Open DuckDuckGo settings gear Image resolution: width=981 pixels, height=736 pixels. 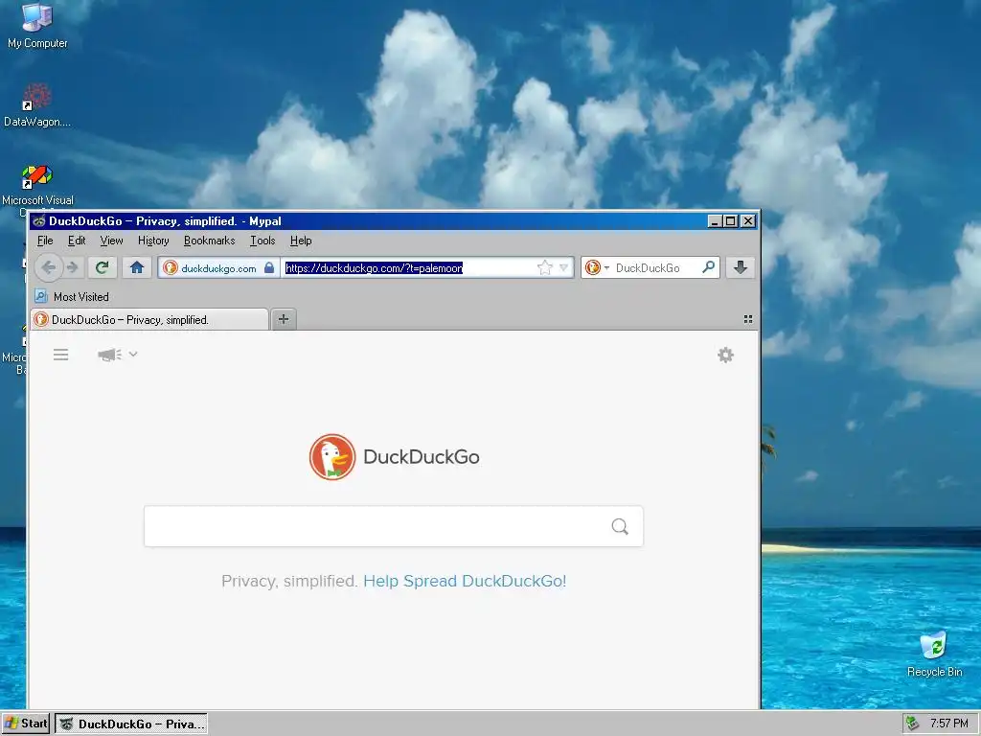(x=725, y=355)
